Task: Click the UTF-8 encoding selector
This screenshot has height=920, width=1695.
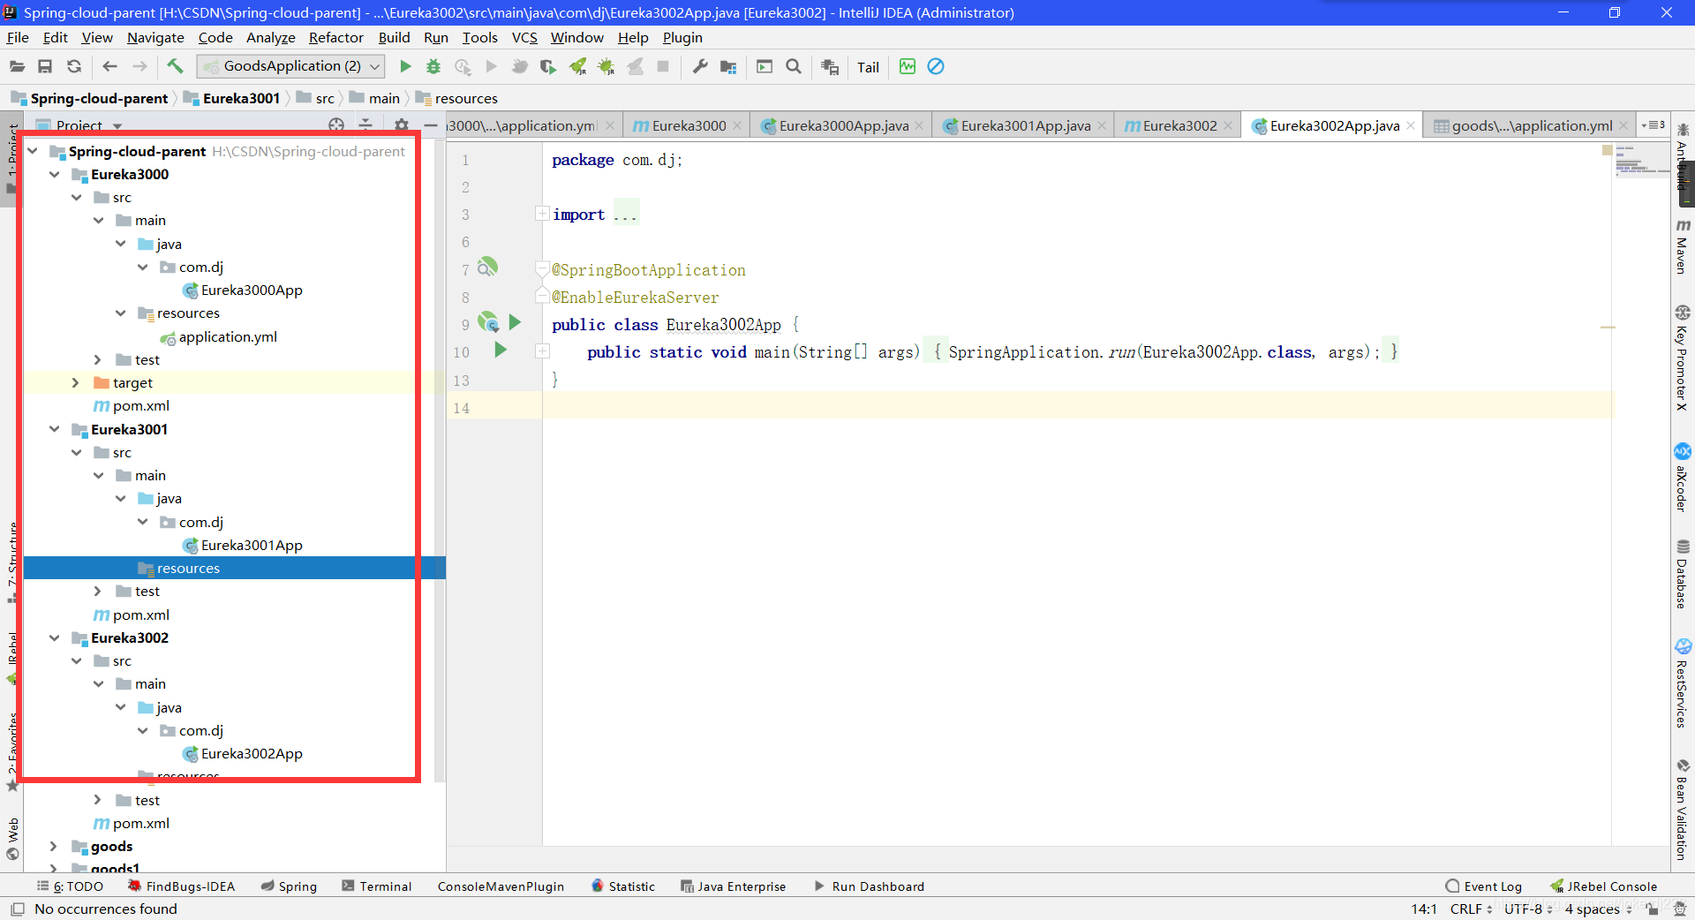Action: click(x=1528, y=909)
